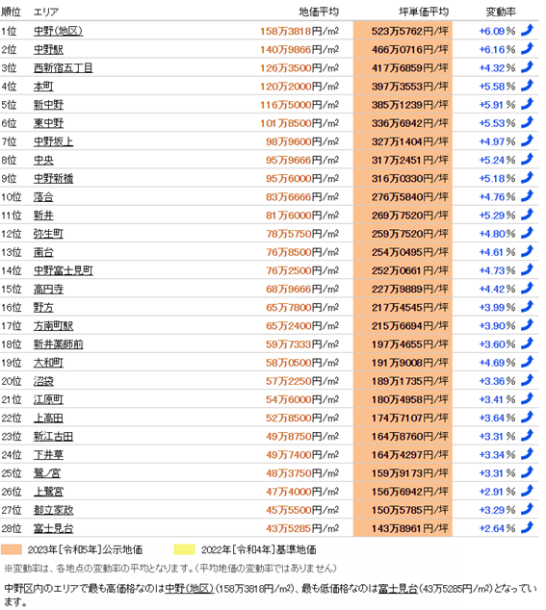Click the 都立家政 link in the 27位 row
The width and height of the screenshot is (546, 610).
pos(53,510)
